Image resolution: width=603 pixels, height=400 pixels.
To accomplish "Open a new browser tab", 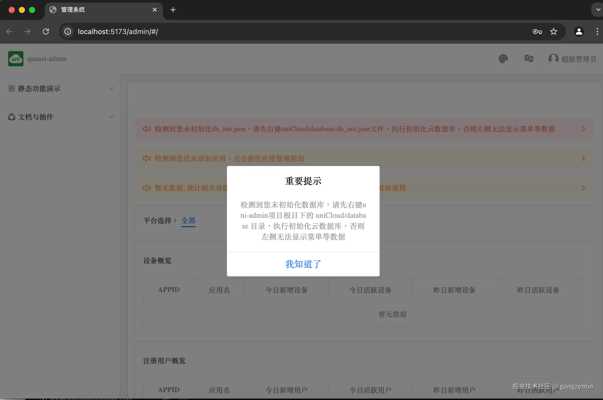I will (x=173, y=10).
